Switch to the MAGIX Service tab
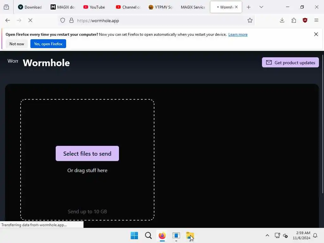Screen dimensions: 324x243 click(193, 7)
